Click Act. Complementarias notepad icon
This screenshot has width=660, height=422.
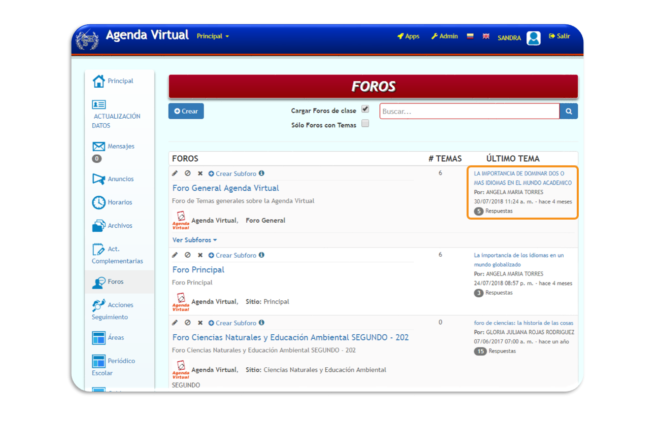click(98, 249)
